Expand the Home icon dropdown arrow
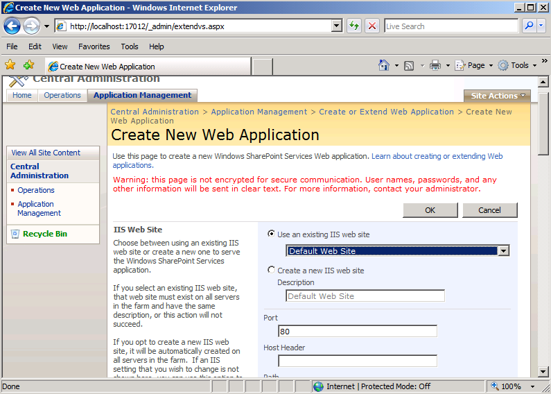Screen dimensions: 551x394 pos(396,65)
